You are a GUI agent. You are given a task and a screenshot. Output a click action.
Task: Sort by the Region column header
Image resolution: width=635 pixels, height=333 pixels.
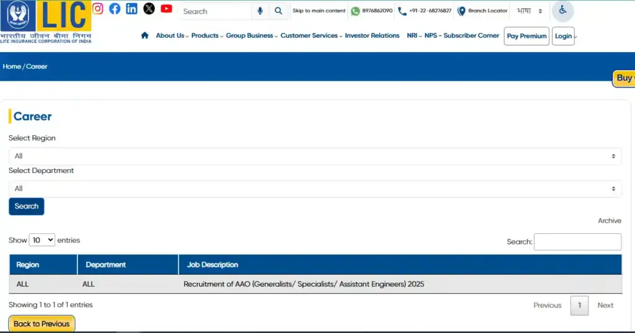tap(43, 265)
